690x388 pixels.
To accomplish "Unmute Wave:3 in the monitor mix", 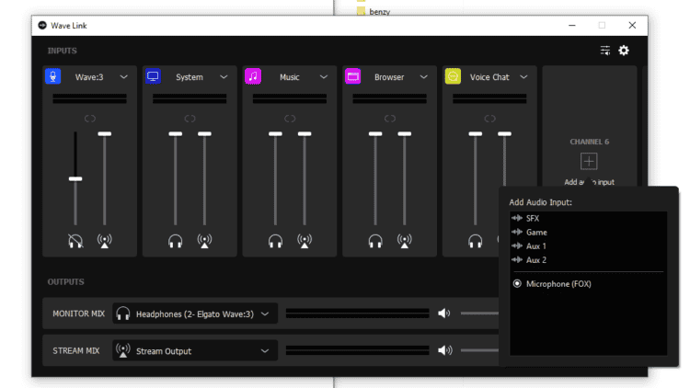I will (x=75, y=241).
